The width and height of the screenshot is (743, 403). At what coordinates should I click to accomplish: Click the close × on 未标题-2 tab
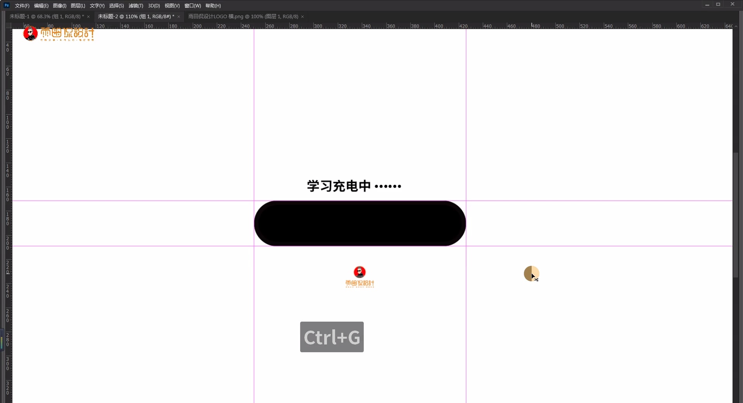click(x=179, y=17)
